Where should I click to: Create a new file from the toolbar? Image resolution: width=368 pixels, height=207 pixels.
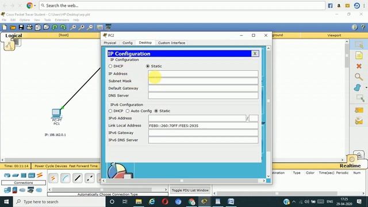coord(5,28)
